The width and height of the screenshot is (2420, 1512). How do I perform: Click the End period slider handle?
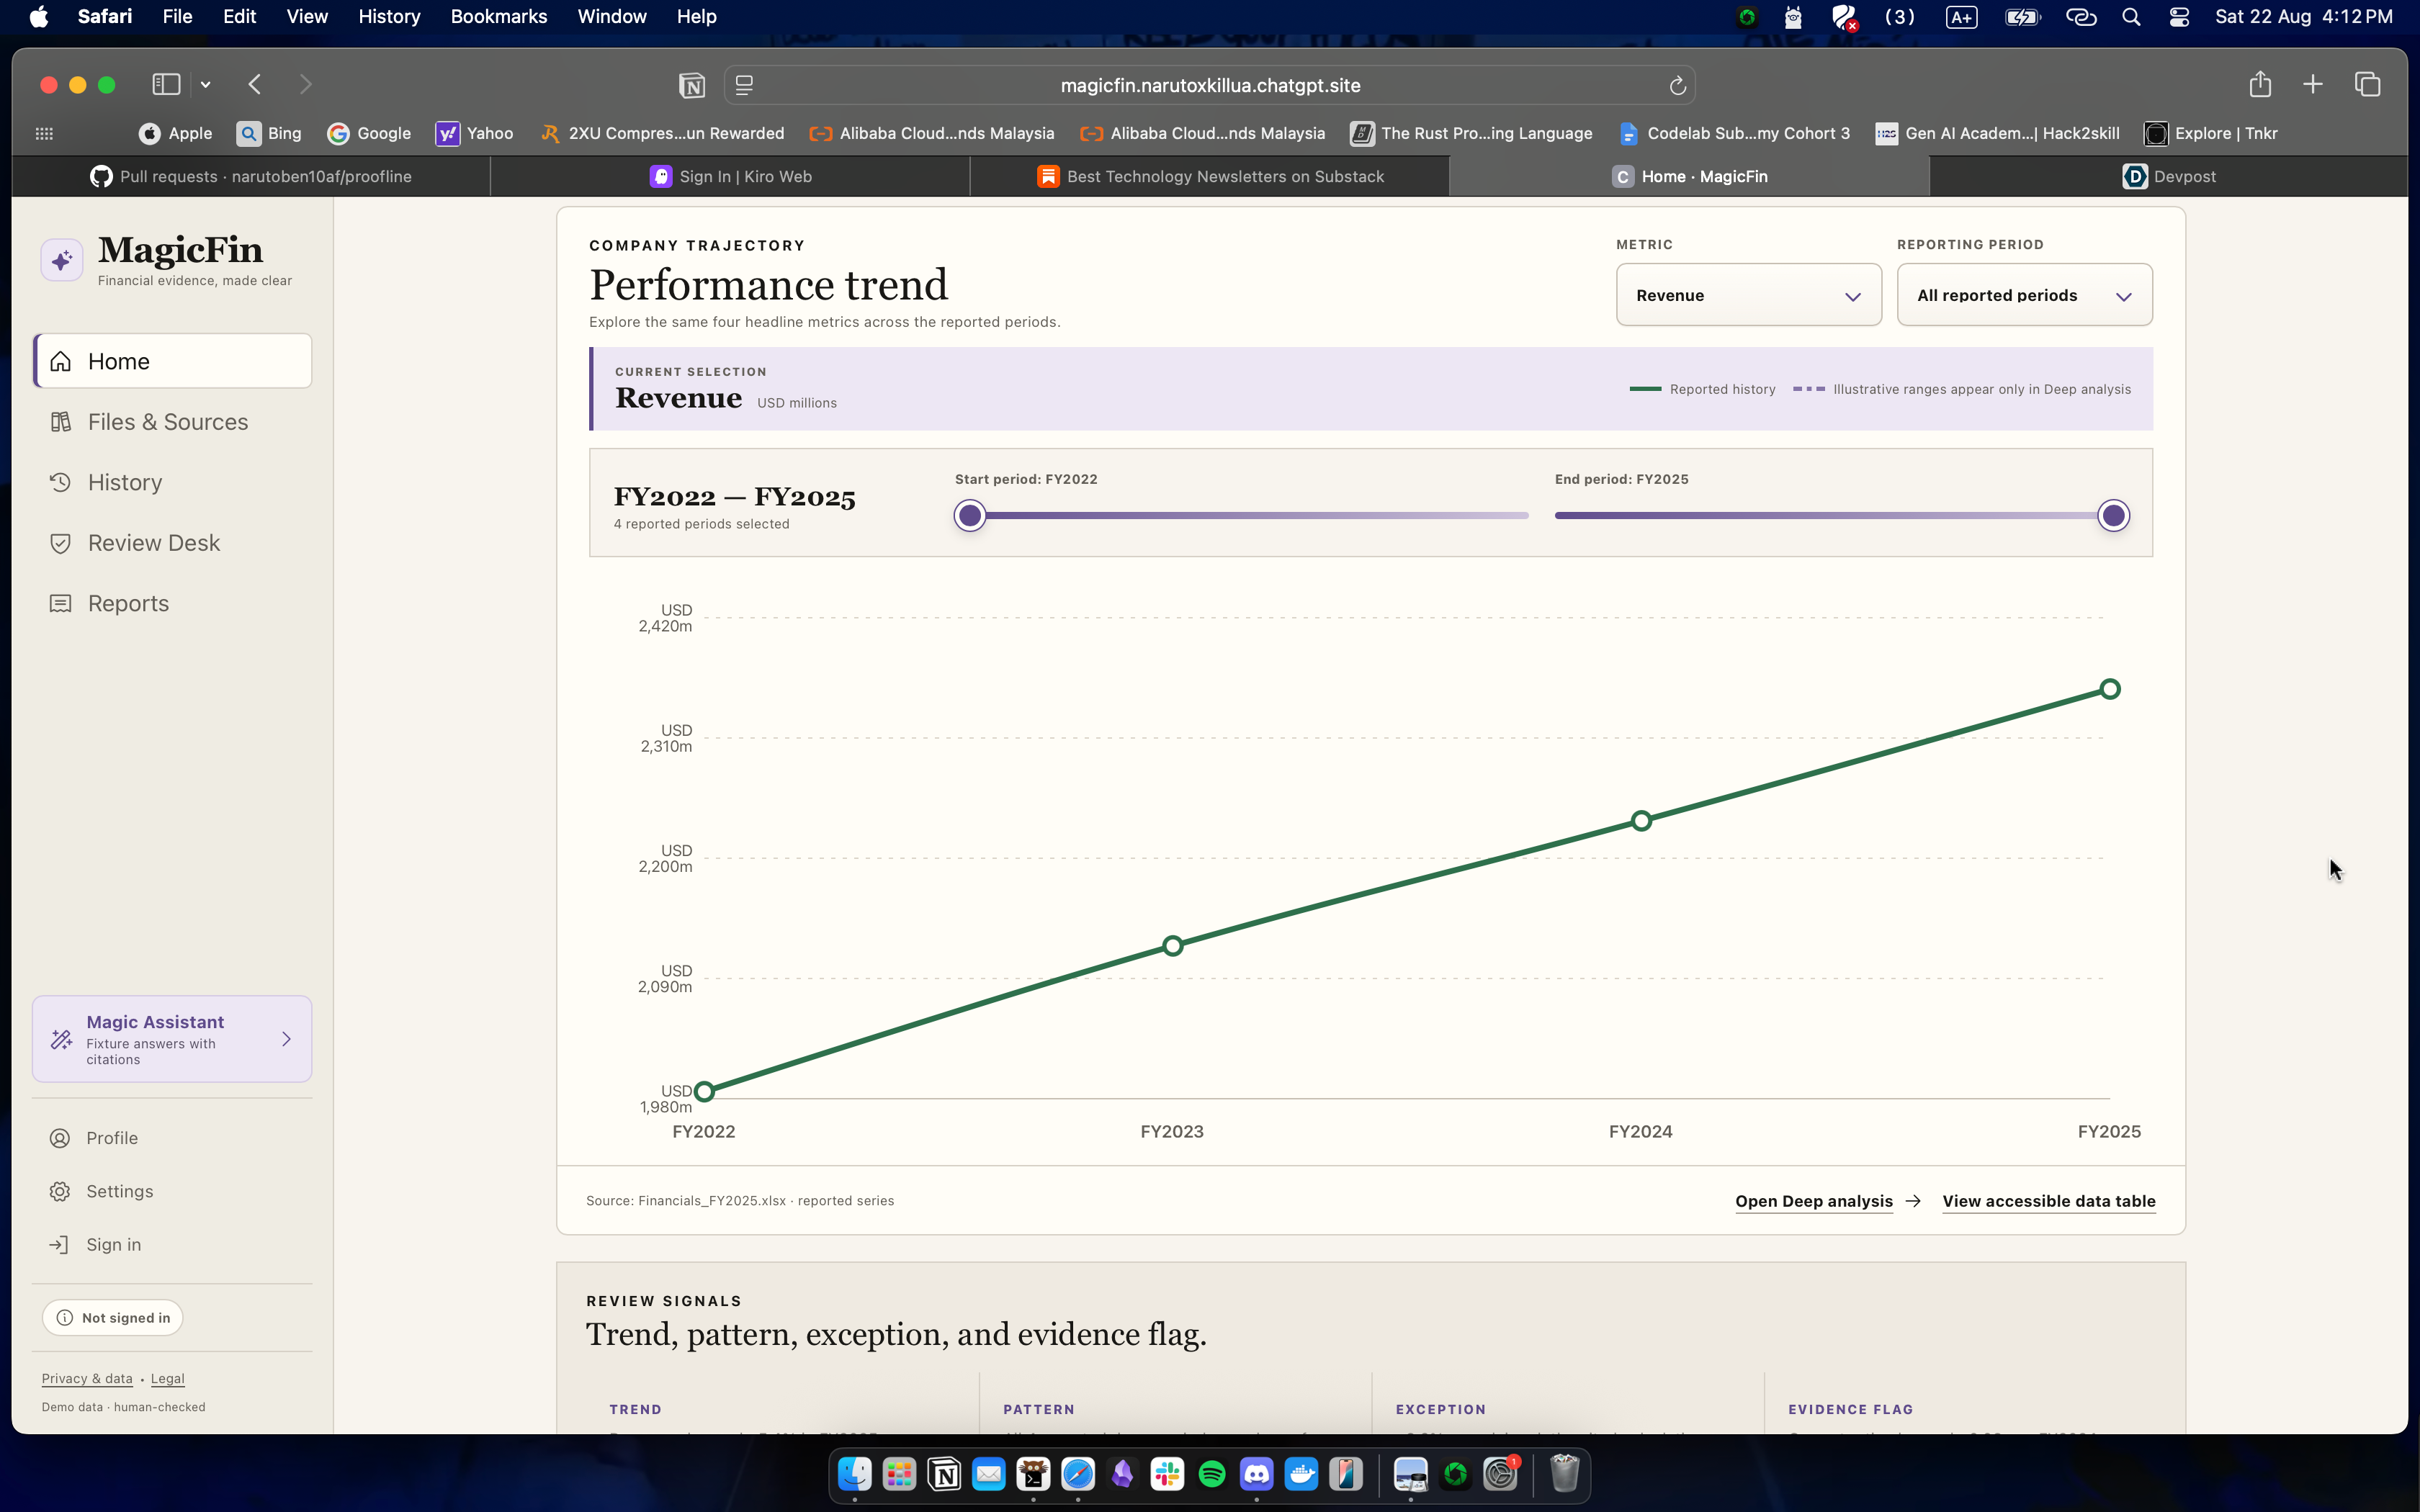[x=2113, y=516]
